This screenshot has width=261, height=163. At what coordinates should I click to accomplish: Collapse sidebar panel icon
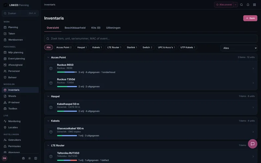tap(36, 158)
